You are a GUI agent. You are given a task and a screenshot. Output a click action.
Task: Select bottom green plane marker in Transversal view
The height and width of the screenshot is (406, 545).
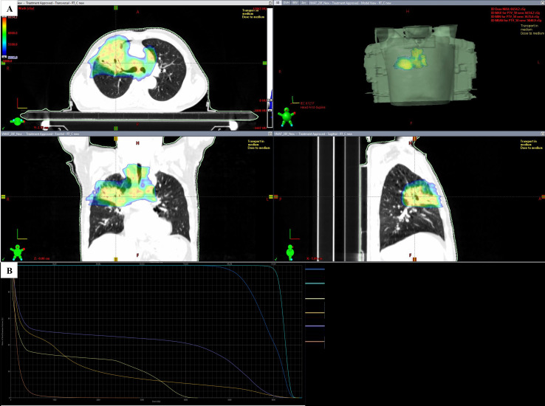[116, 128]
